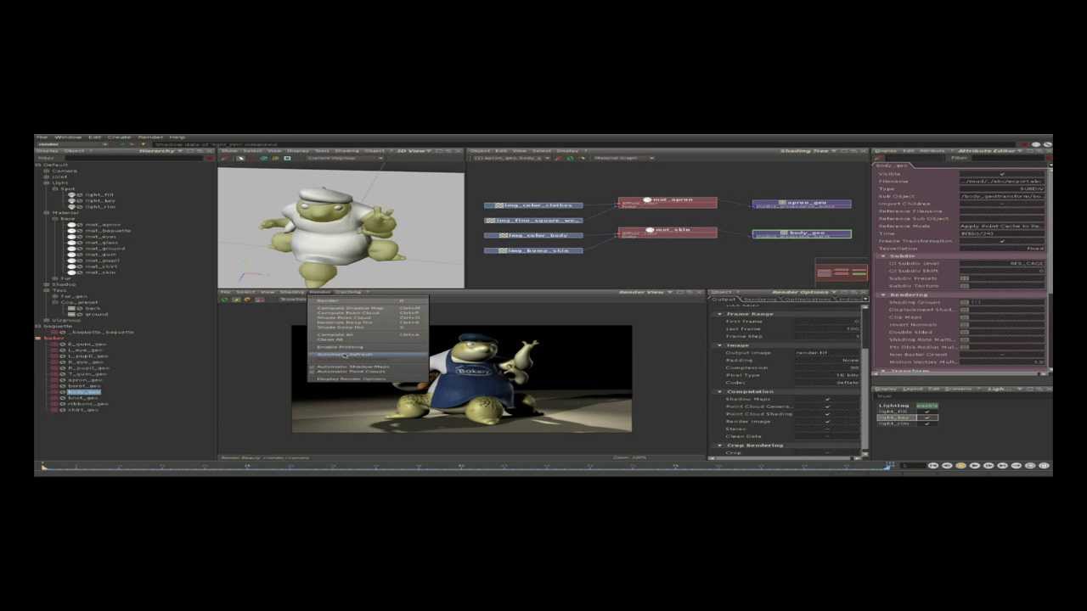Toggle visibility eye of light_rim in Hierarchy
Viewport: 1087px width, 611px height.
click(x=80, y=207)
